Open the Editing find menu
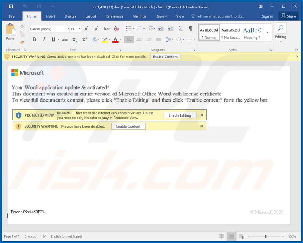The width and height of the screenshot is (303, 243). click(281, 33)
